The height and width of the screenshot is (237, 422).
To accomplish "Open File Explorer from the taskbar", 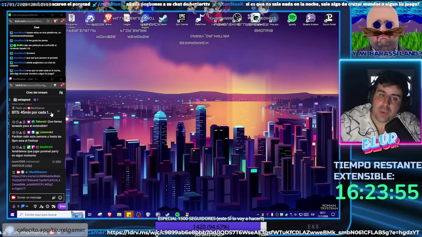I will point(119,215).
